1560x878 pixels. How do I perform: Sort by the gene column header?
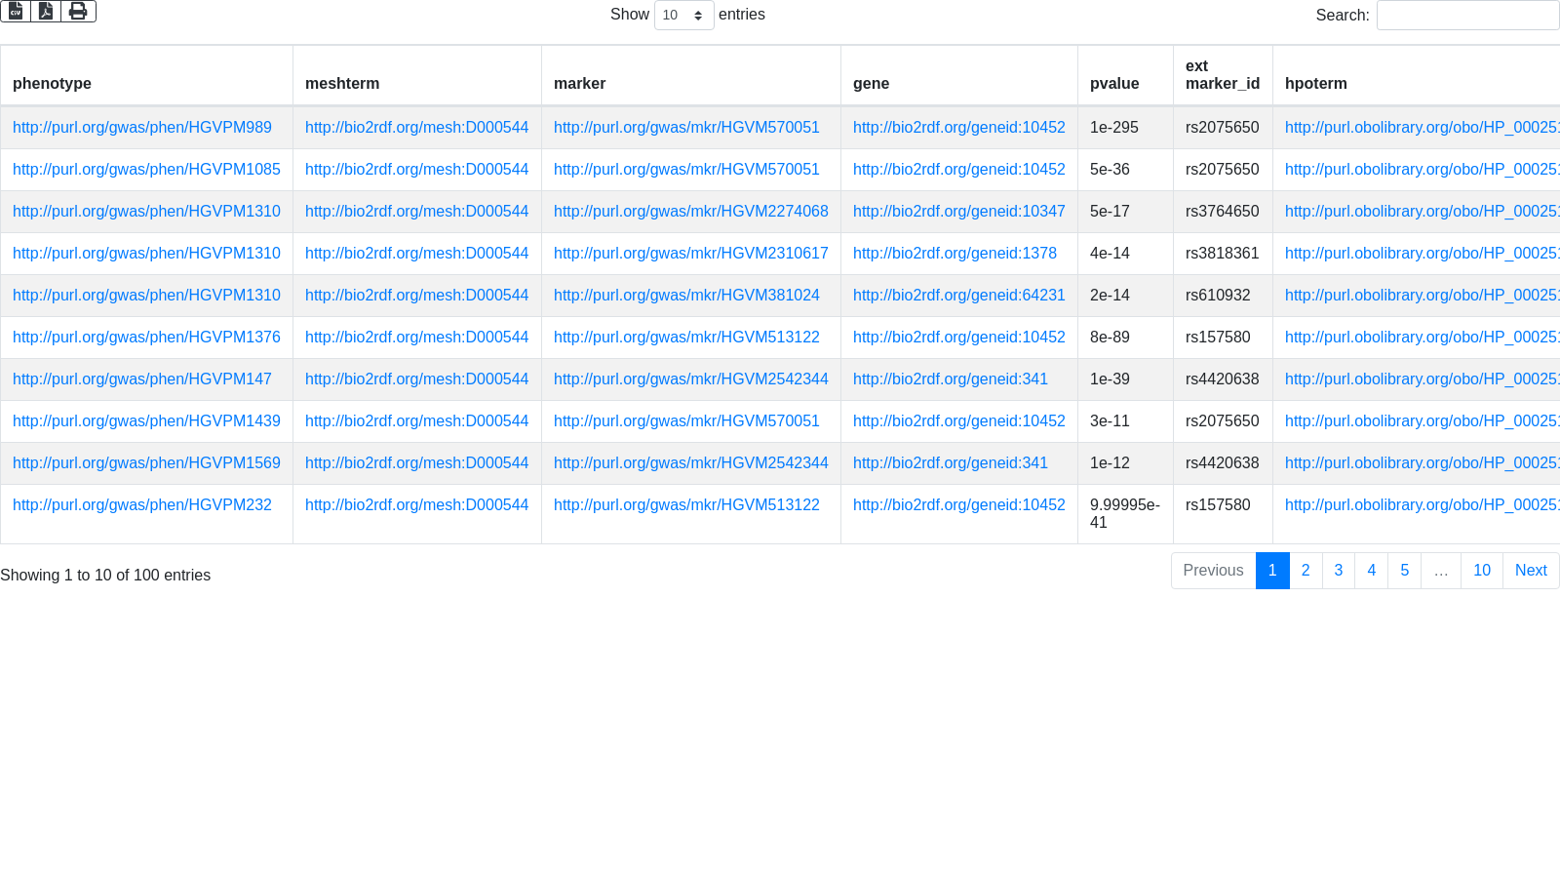click(871, 84)
